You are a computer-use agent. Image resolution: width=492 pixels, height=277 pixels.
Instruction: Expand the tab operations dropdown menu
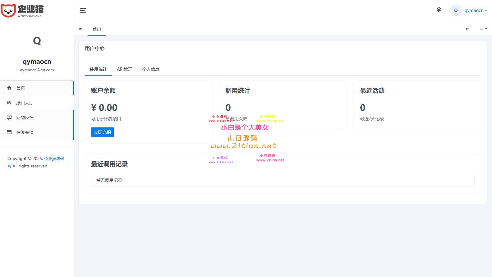tap(483, 29)
